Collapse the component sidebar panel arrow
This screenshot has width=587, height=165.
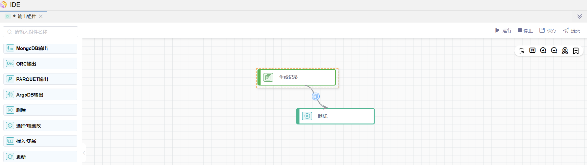click(x=84, y=153)
